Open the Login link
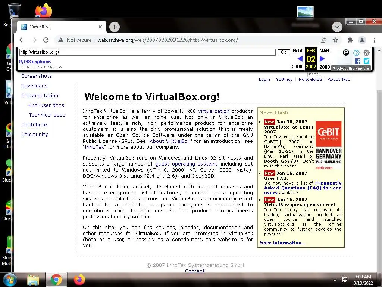 (264, 79)
